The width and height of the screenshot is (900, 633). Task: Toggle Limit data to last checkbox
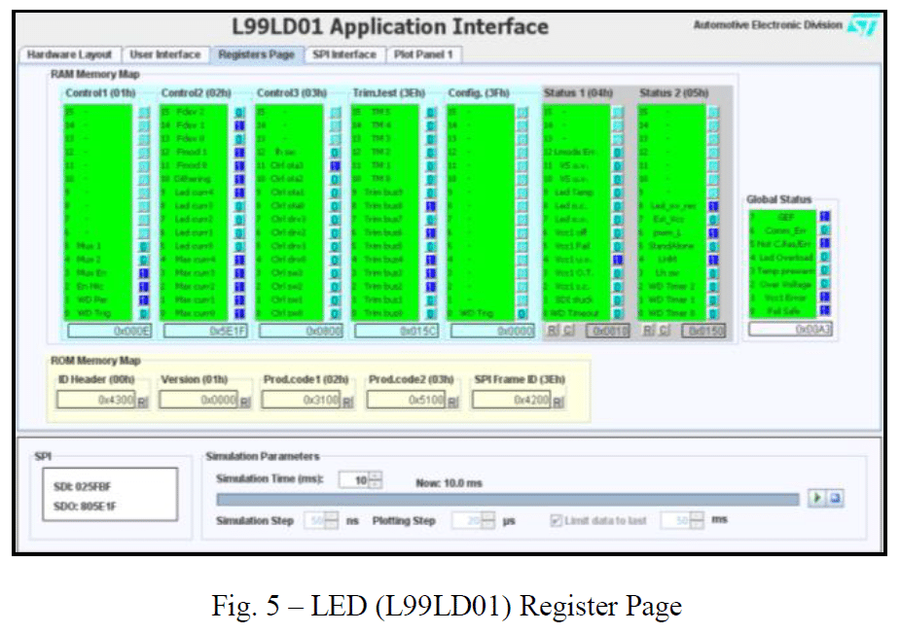coord(557,521)
